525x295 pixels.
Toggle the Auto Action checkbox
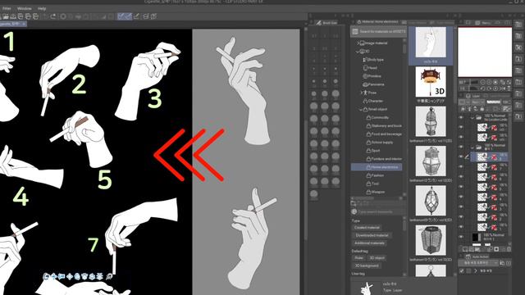coord(462,271)
